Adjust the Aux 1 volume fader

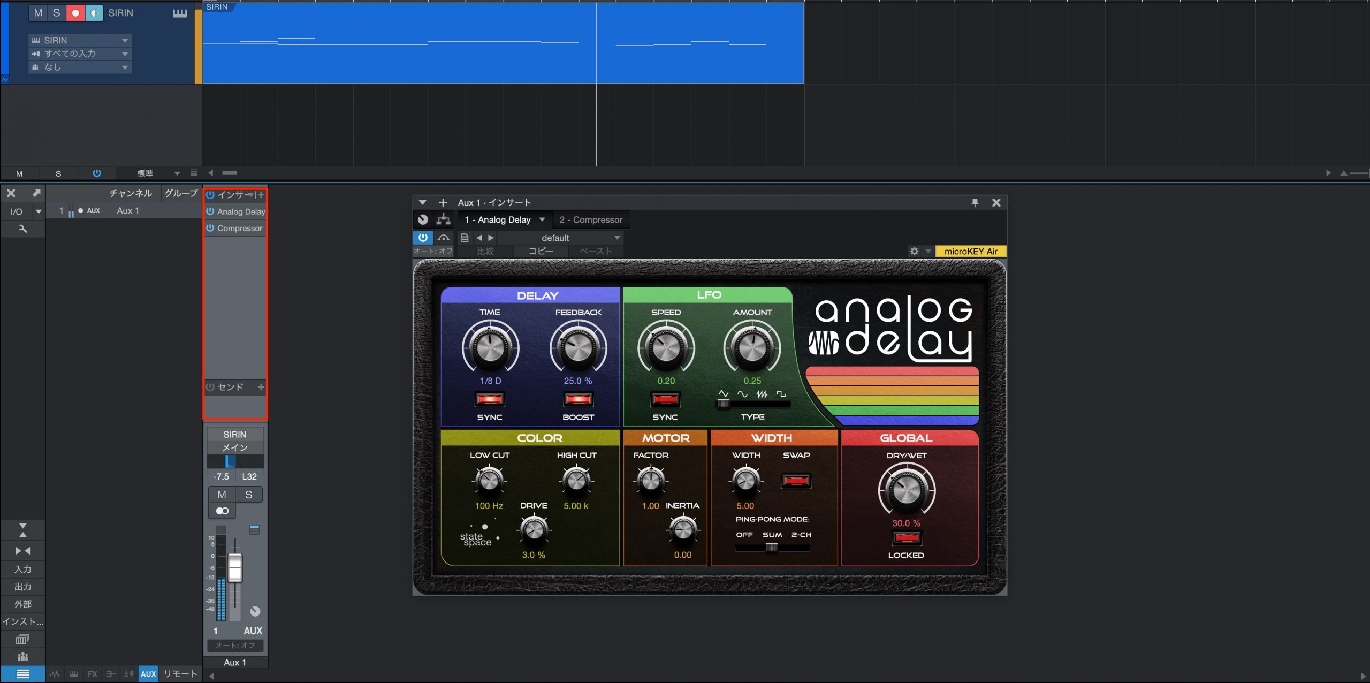coord(235,567)
